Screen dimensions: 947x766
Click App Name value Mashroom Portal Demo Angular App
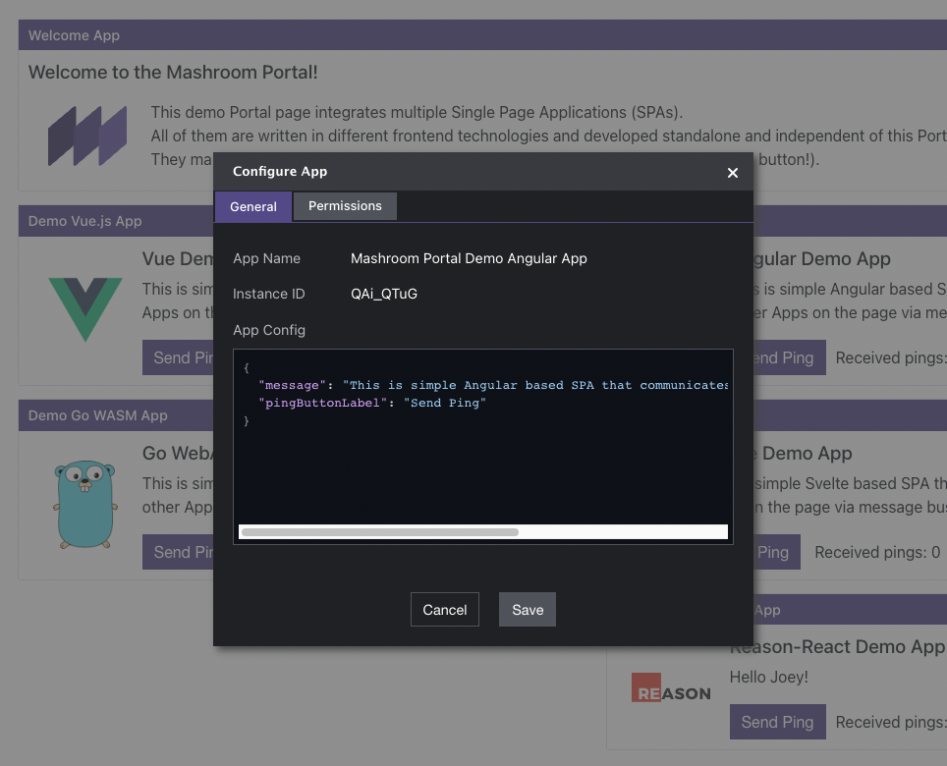pos(469,258)
